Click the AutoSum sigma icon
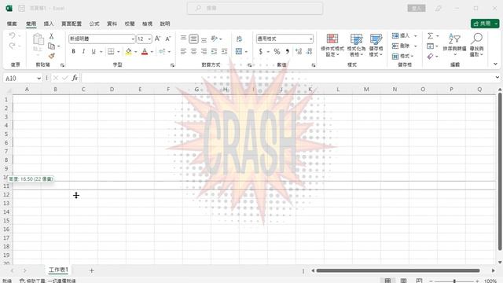This screenshot has width=503, height=283. pyautogui.click(x=431, y=35)
